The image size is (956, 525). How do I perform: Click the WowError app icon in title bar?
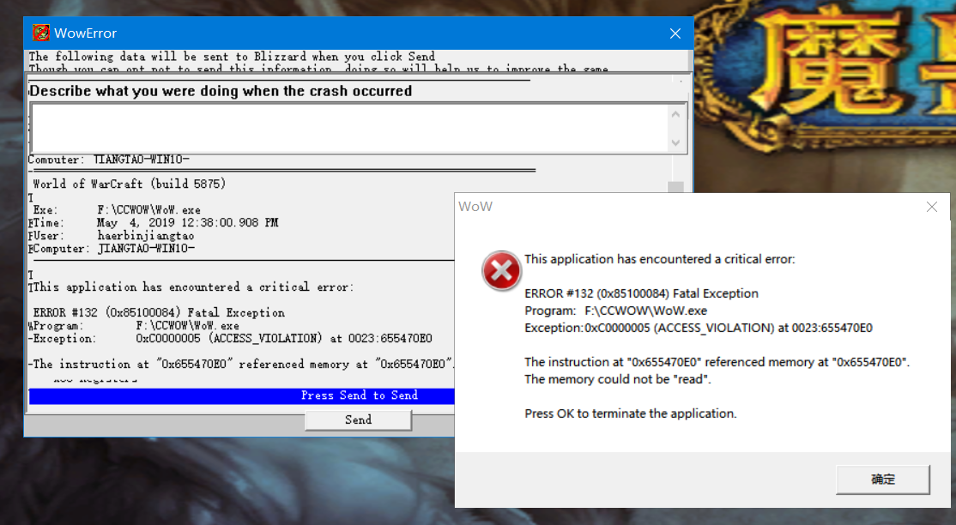point(40,33)
